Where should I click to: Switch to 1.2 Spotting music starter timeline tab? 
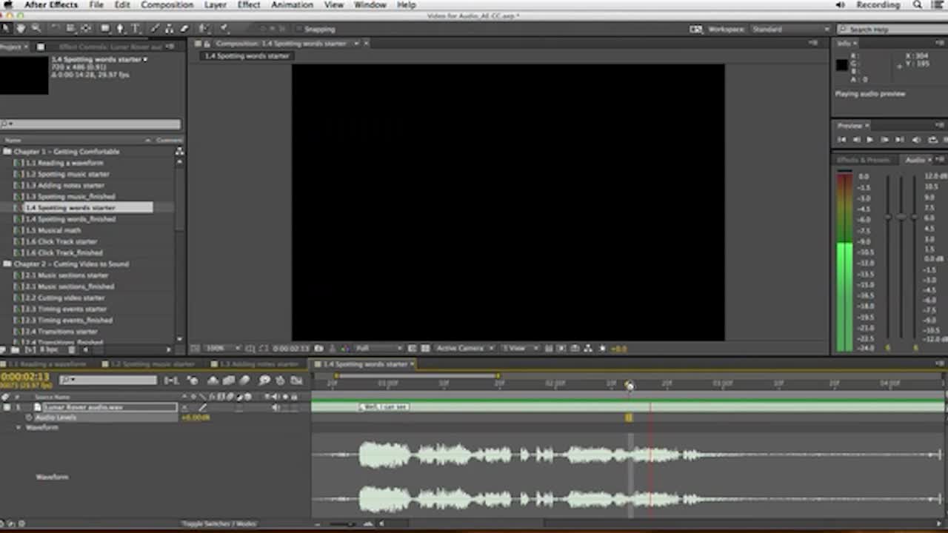tap(153, 364)
